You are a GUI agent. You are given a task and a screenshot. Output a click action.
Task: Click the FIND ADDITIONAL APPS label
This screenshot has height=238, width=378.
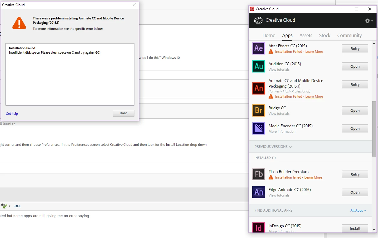pyautogui.click(x=273, y=210)
